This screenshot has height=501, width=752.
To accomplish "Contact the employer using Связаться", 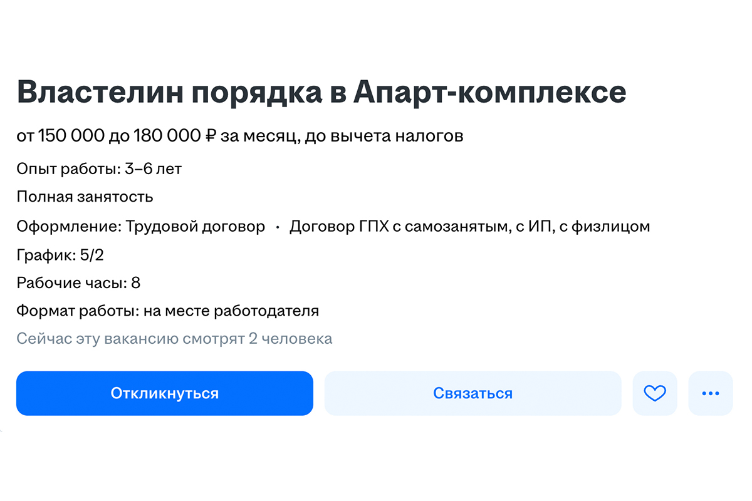I will click(x=473, y=393).
